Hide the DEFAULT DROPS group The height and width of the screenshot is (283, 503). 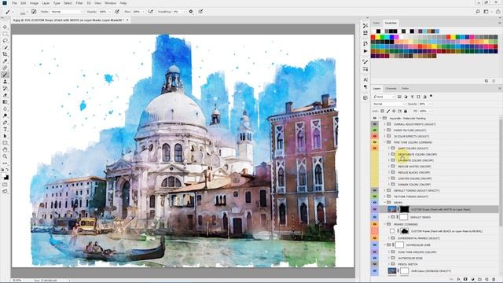pyautogui.click(x=375, y=217)
